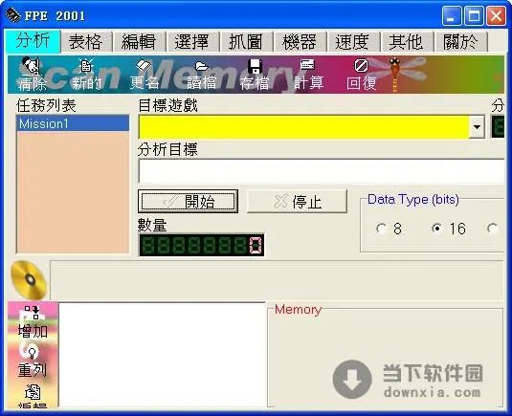Viewport: 512px width, 416px height.
Task: Click the 新的 (new) mission icon
Action: click(x=86, y=66)
